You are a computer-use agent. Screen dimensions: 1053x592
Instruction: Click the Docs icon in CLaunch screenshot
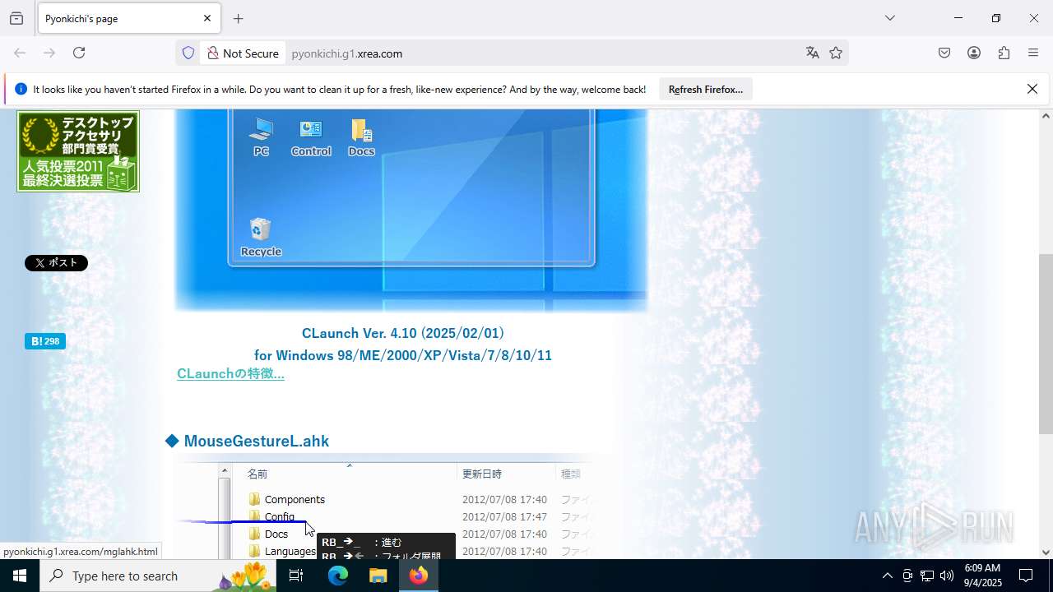[x=361, y=136]
